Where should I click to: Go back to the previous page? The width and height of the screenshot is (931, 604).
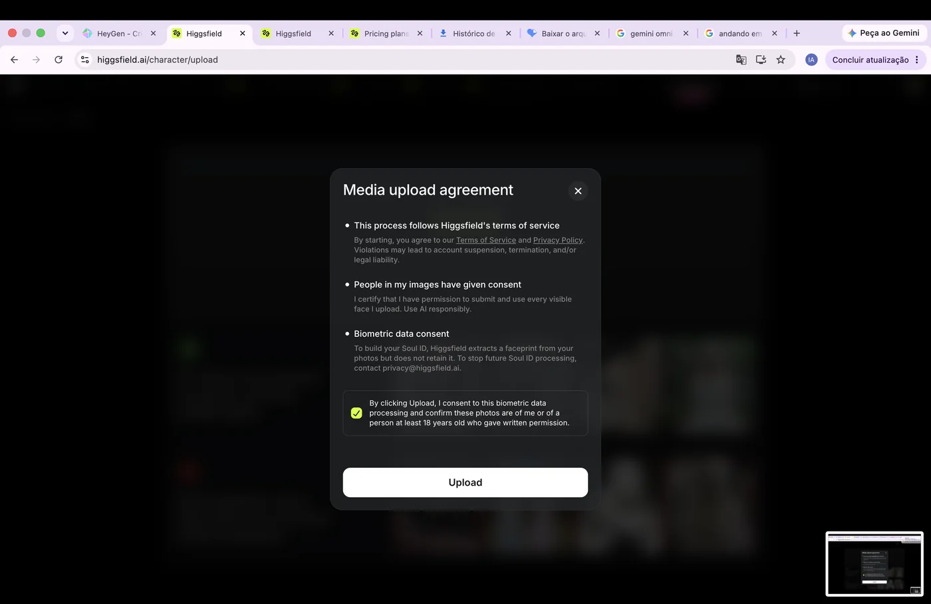14,60
